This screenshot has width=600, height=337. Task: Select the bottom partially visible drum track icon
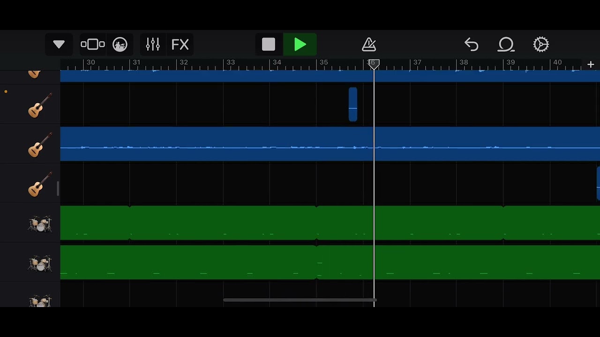[40, 301]
